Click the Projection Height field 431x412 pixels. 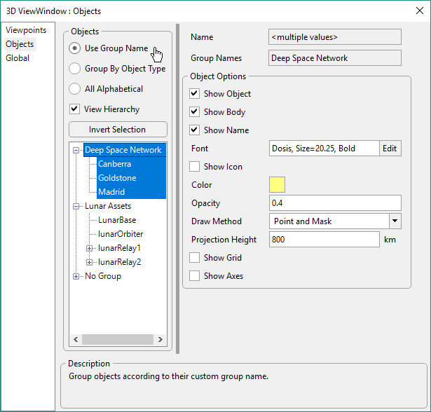pos(324,240)
